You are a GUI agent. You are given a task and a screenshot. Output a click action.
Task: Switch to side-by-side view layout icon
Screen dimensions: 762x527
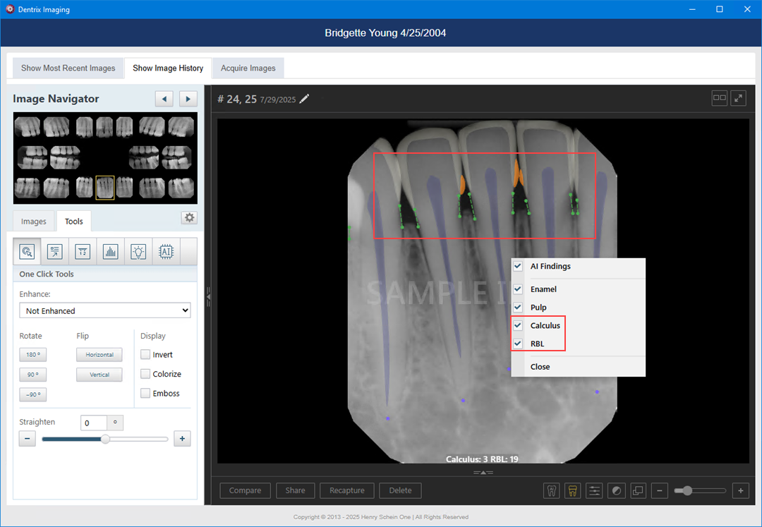(719, 98)
